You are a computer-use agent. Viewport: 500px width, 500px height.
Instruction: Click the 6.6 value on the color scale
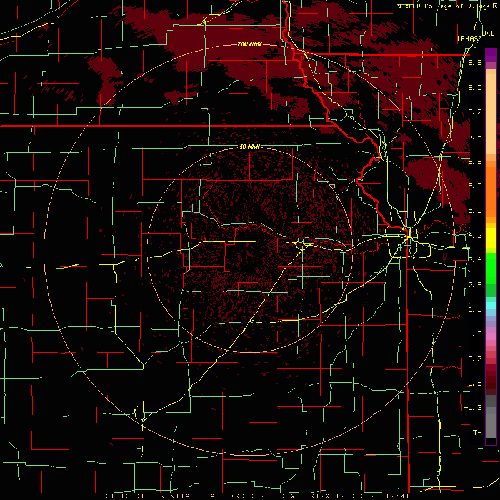click(x=475, y=161)
